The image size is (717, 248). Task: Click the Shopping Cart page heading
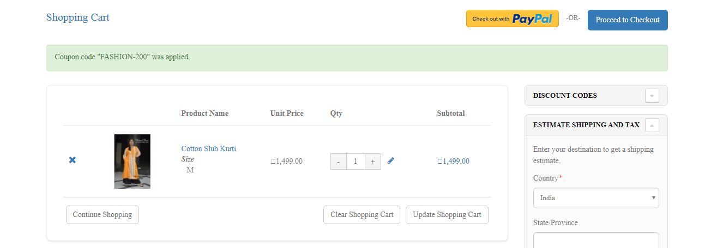(x=78, y=17)
